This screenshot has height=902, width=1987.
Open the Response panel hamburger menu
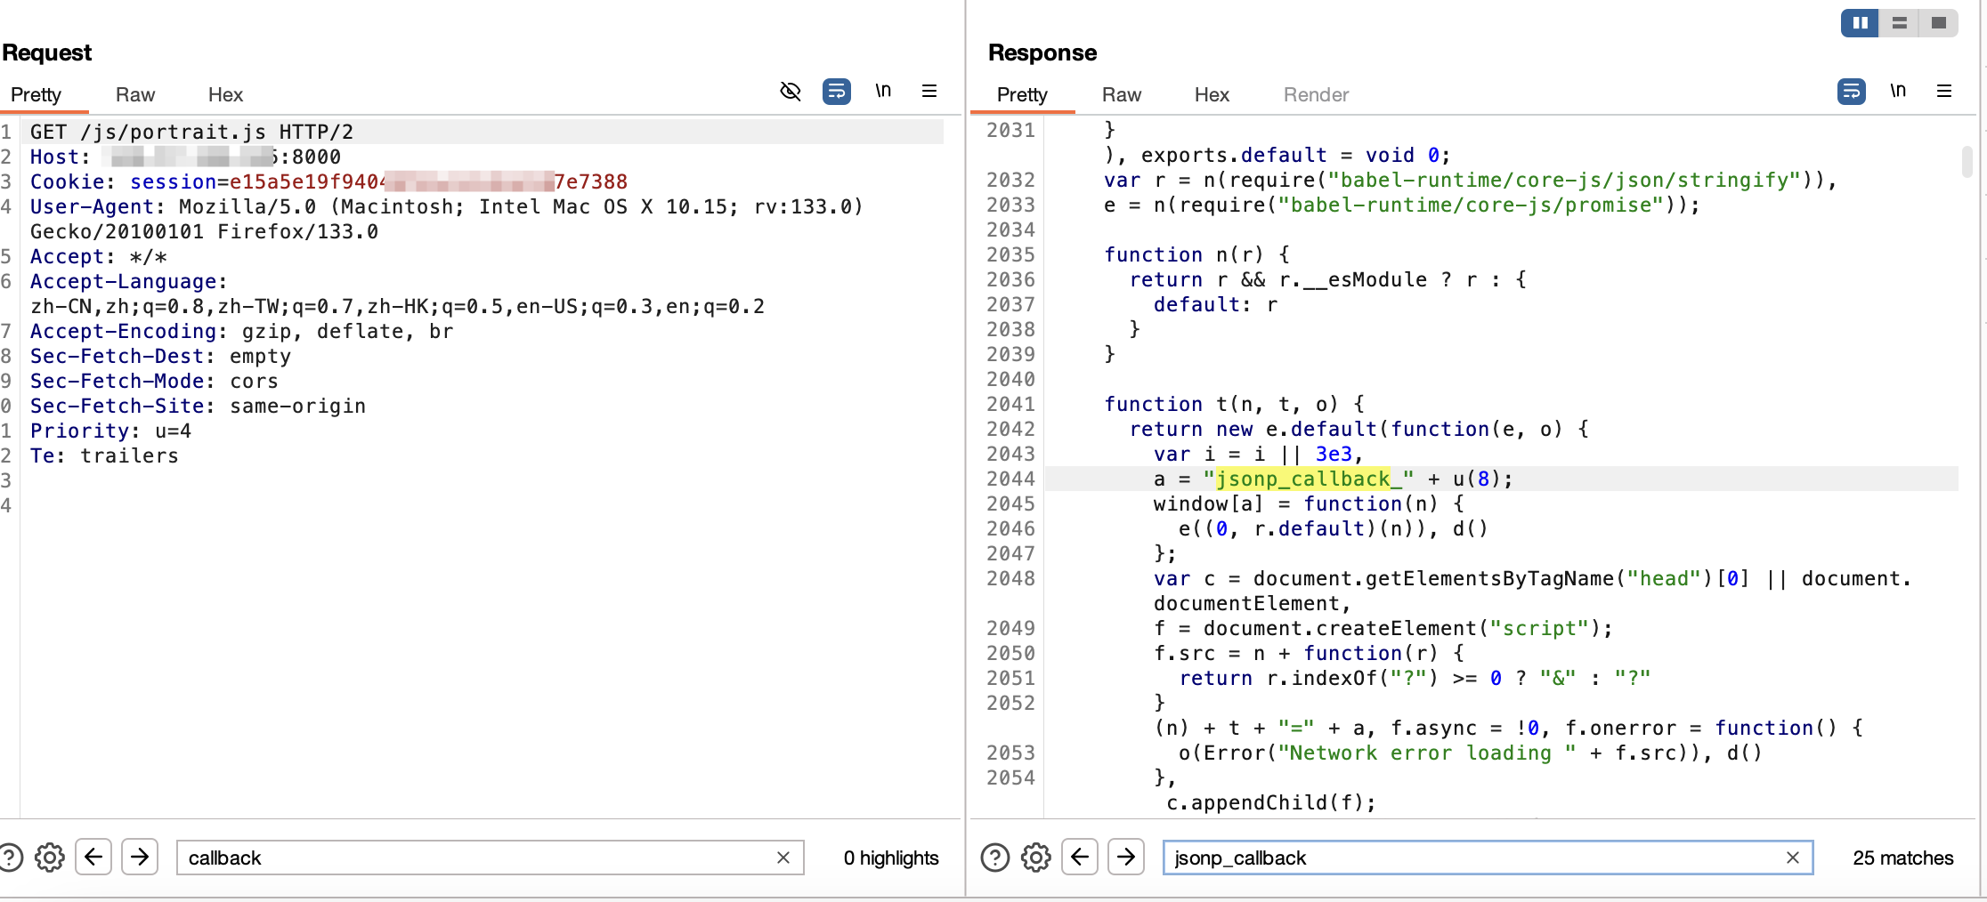coord(1943,92)
